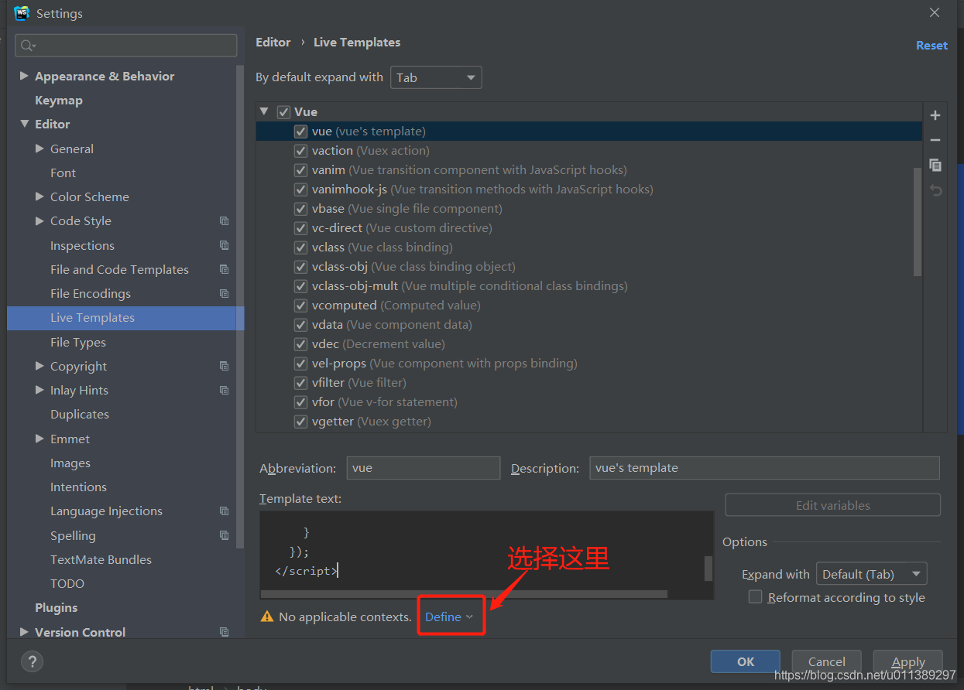Click the project-level icon next to File Encodings

coord(224,293)
